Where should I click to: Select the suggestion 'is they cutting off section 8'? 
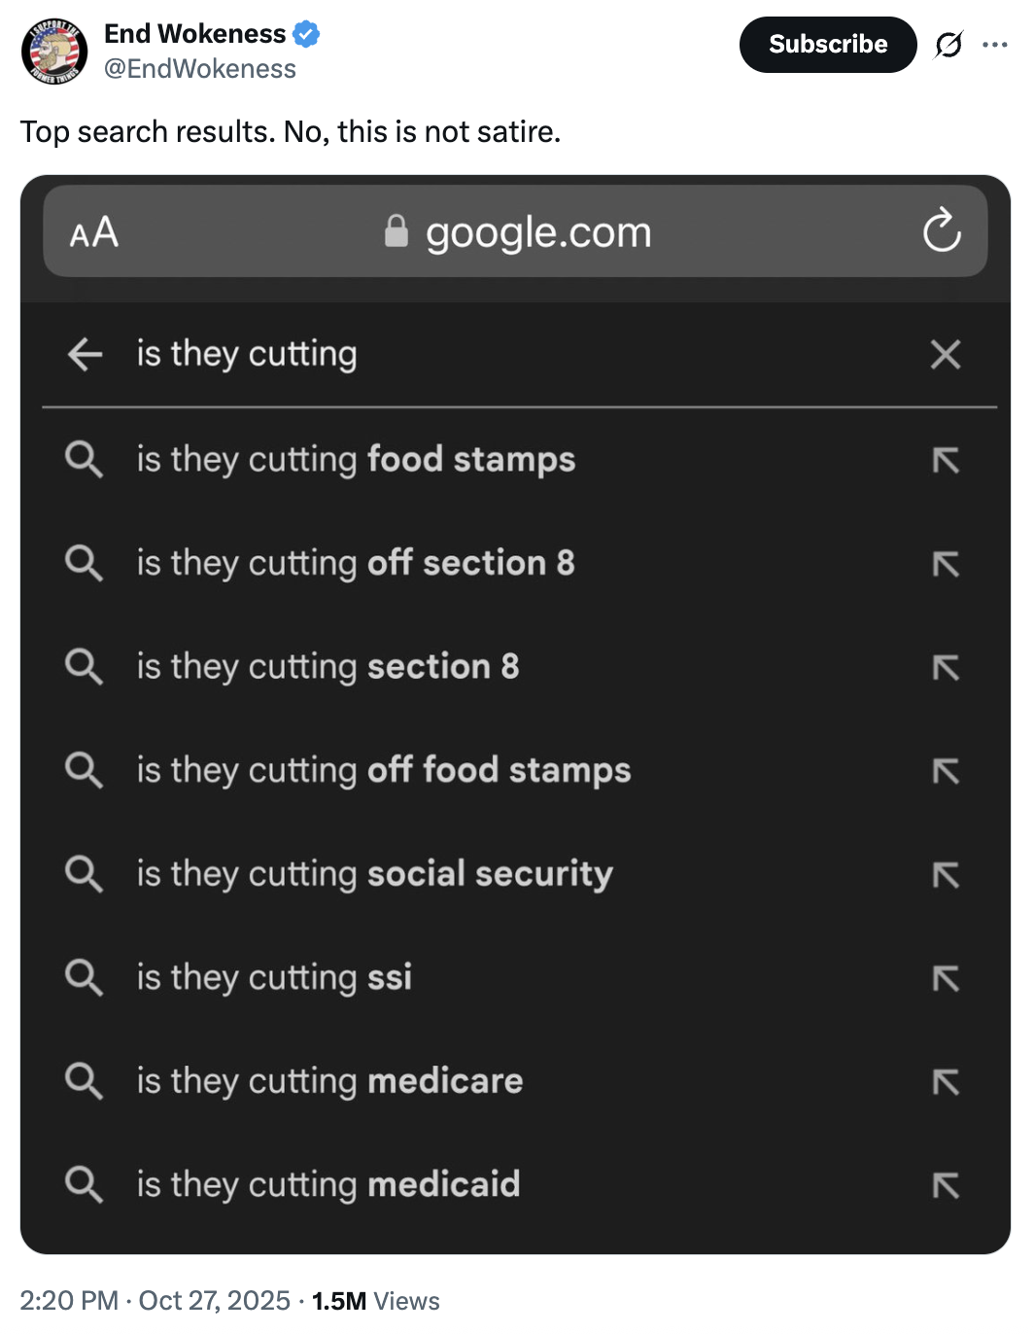(357, 564)
